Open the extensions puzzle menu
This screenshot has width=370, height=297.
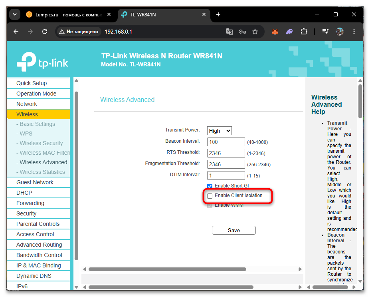[304, 32]
